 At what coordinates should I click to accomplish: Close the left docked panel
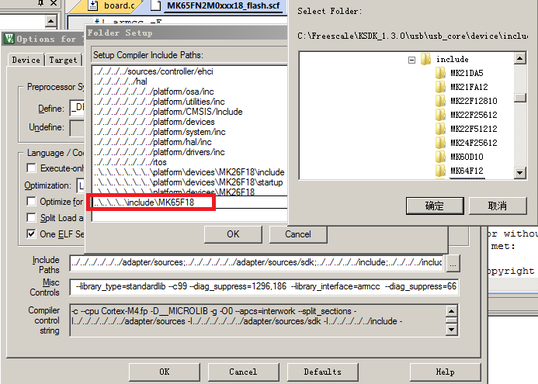[54, 3]
